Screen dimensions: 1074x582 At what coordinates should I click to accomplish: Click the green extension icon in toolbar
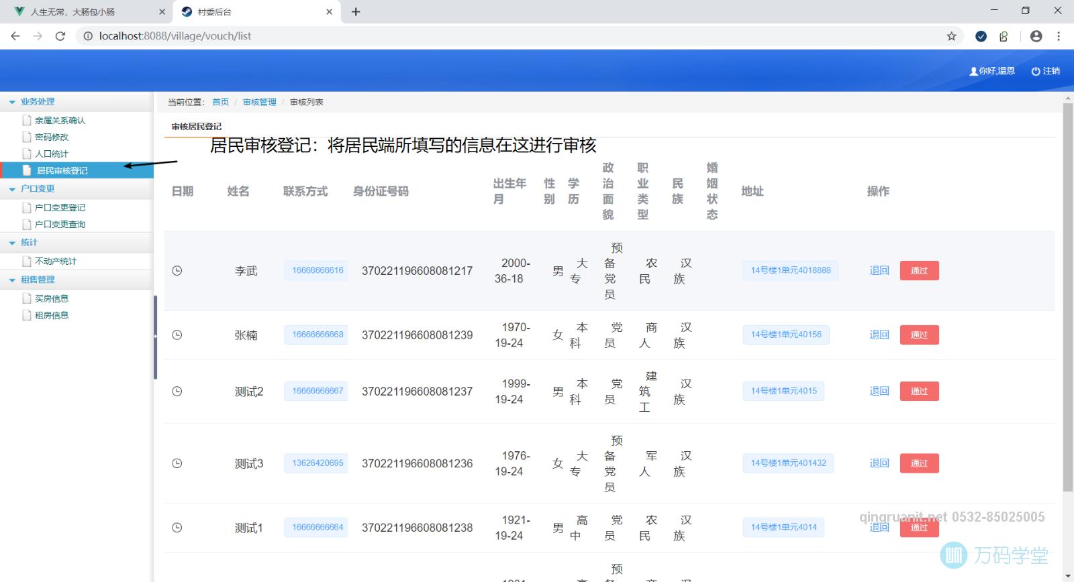tap(1004, 36)
